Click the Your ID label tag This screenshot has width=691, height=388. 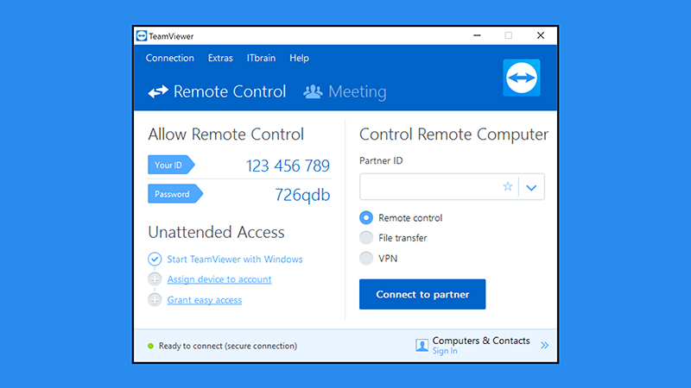click(171, 165)
